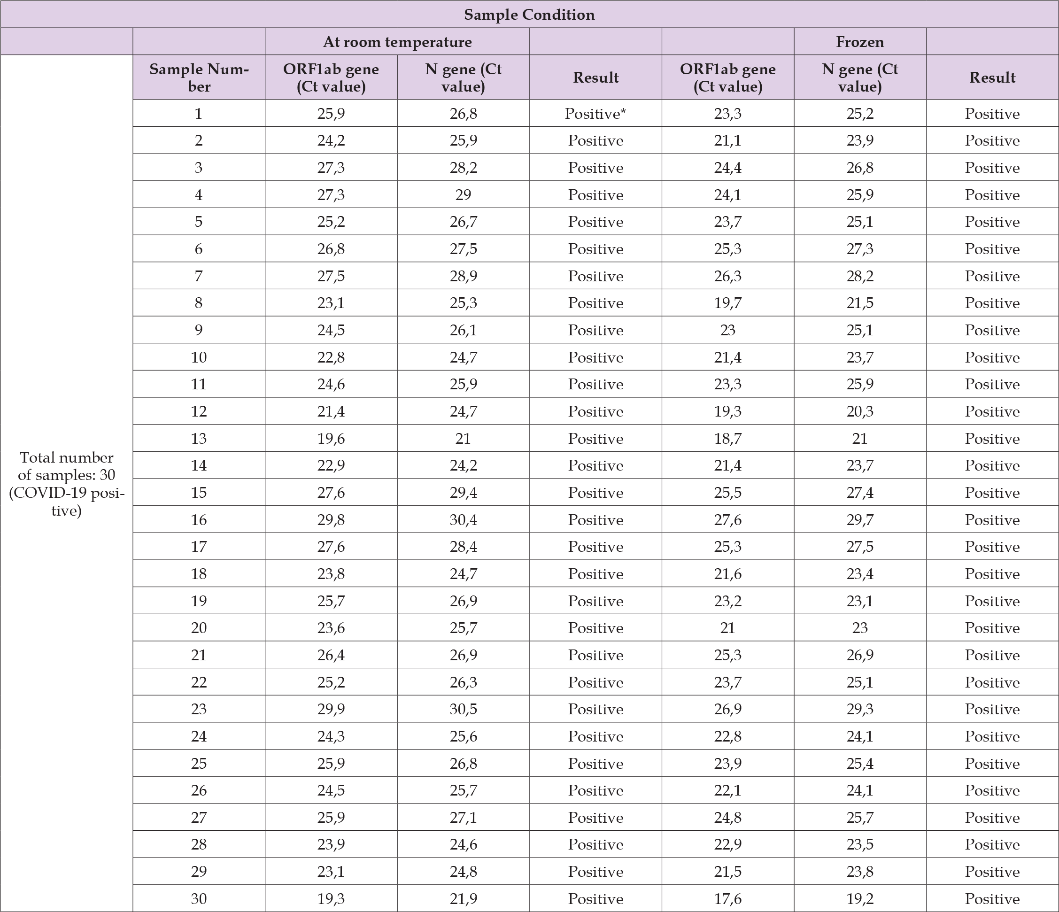
Task: Select frozen ORF1ab "26,3" for sample 7
Action: 728,276
